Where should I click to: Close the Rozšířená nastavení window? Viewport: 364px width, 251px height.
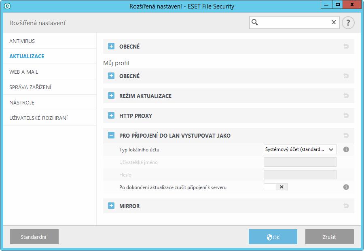tap(352, 4)
